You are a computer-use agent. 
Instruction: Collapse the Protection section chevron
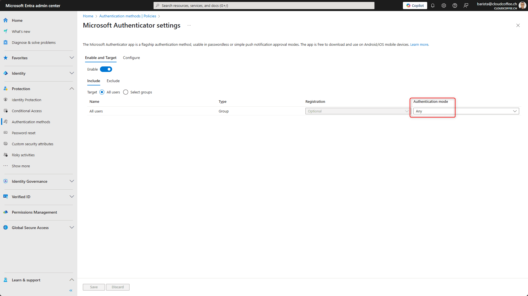[72, 89]
